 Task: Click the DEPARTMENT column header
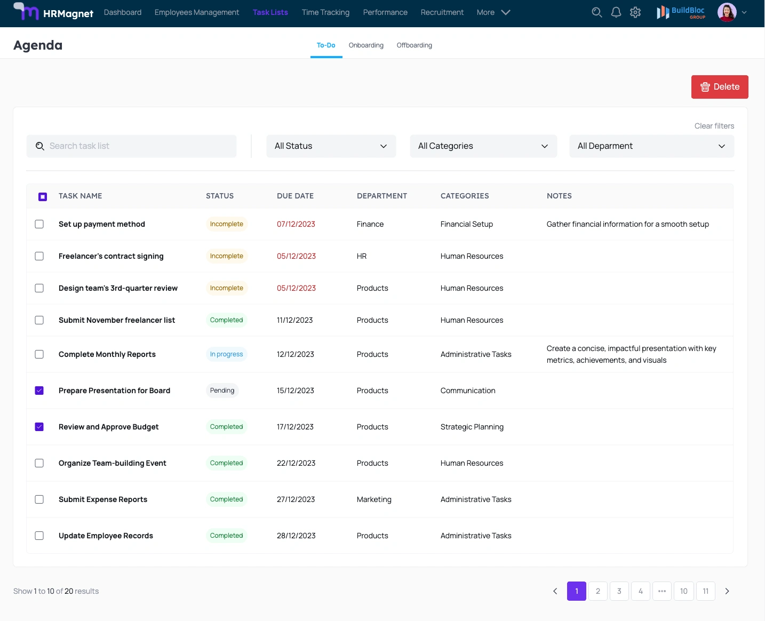tap(382, 196)
